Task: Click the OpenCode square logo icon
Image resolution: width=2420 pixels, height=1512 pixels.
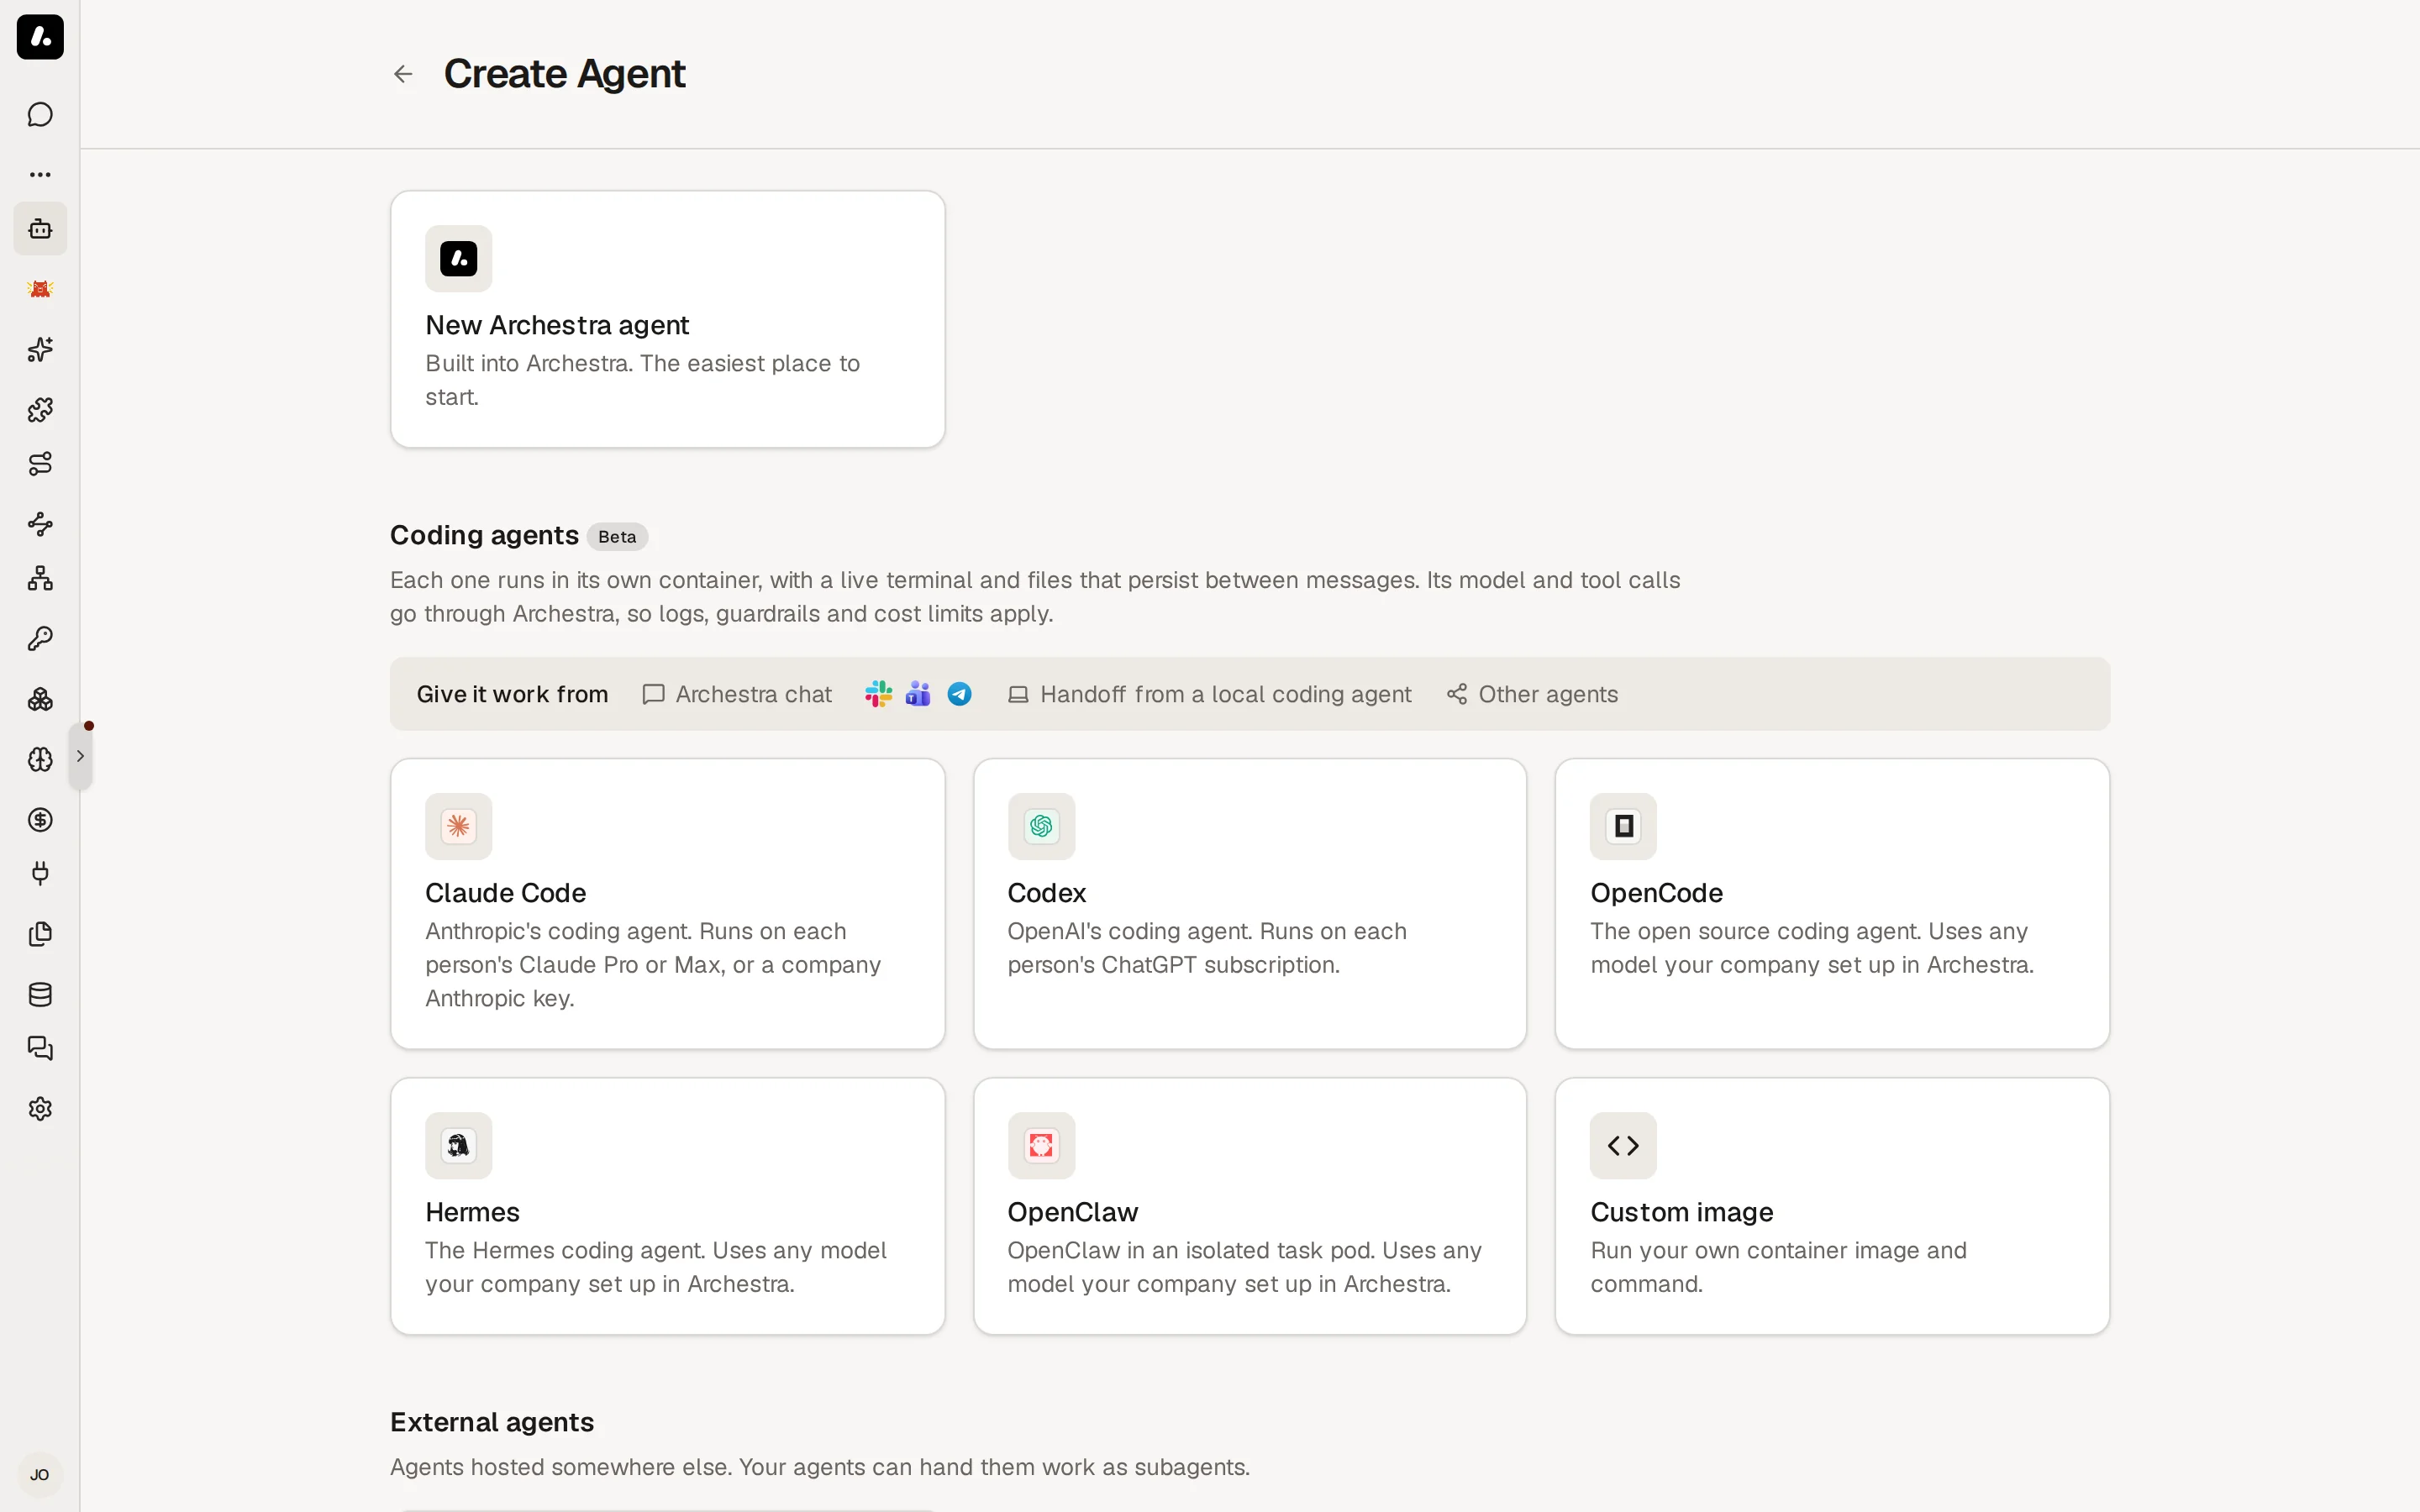Action: point(1624,826)
